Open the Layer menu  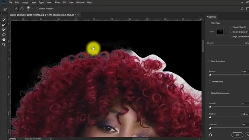(x=33, y=2)
